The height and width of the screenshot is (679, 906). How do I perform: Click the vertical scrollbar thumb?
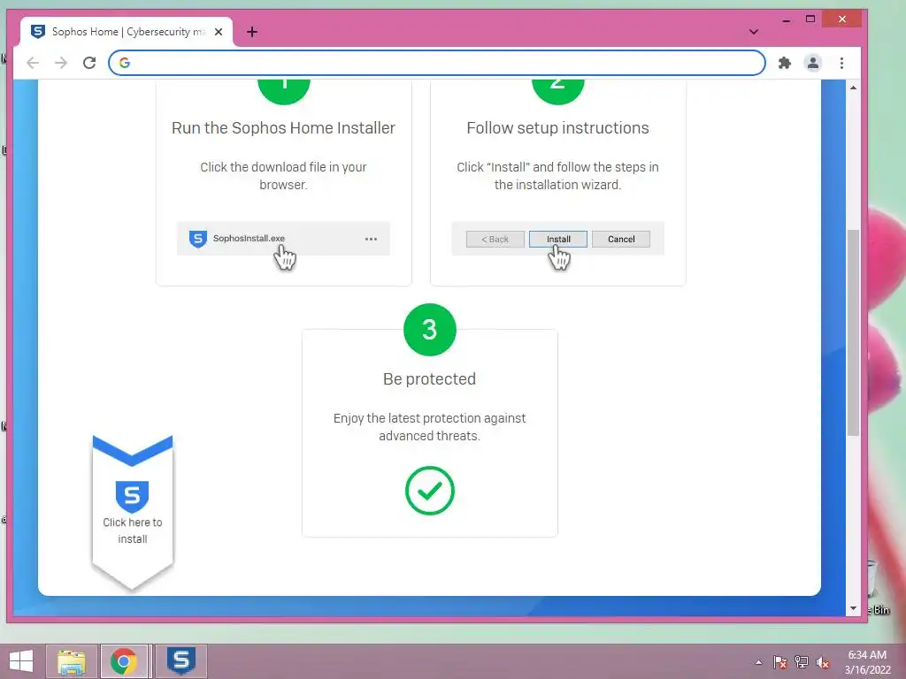click(x=854, y=332)
